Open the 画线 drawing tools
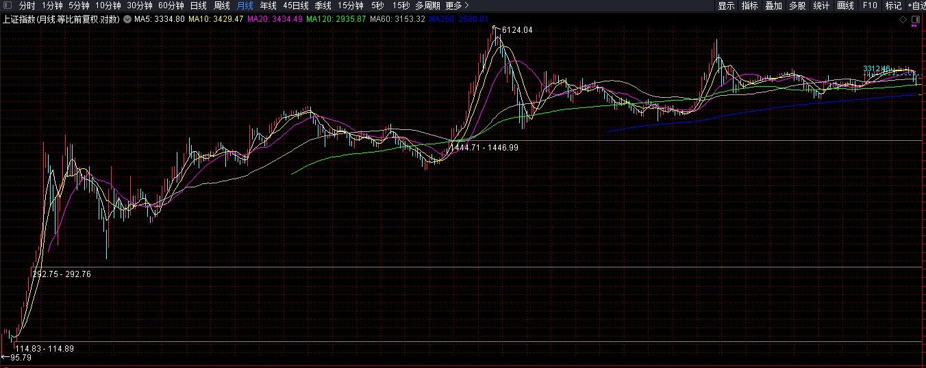Image resolution: width=926 pixels, height=368 pixels. pos(846,5)
